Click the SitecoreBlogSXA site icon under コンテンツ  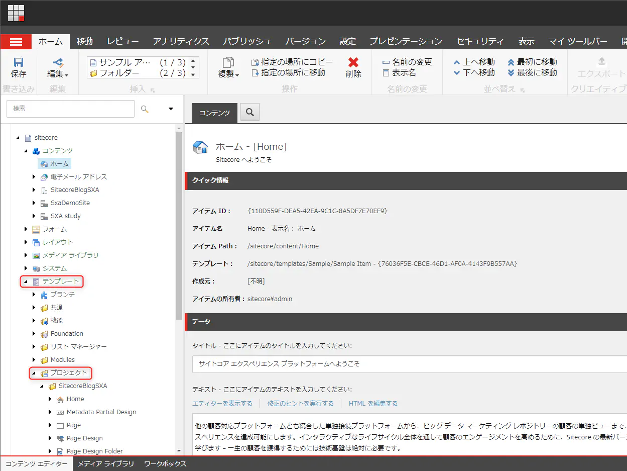tap(44, 190)
